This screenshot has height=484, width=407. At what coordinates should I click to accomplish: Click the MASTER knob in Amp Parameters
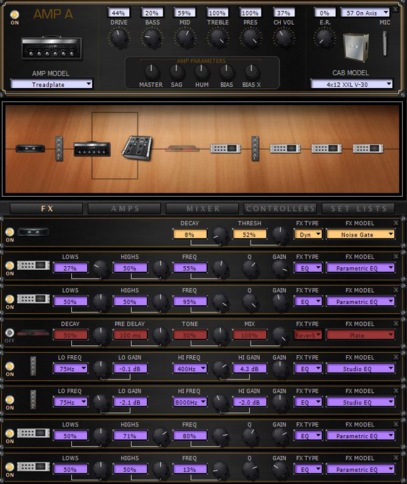pyautogui.click(x=151, y=72)
